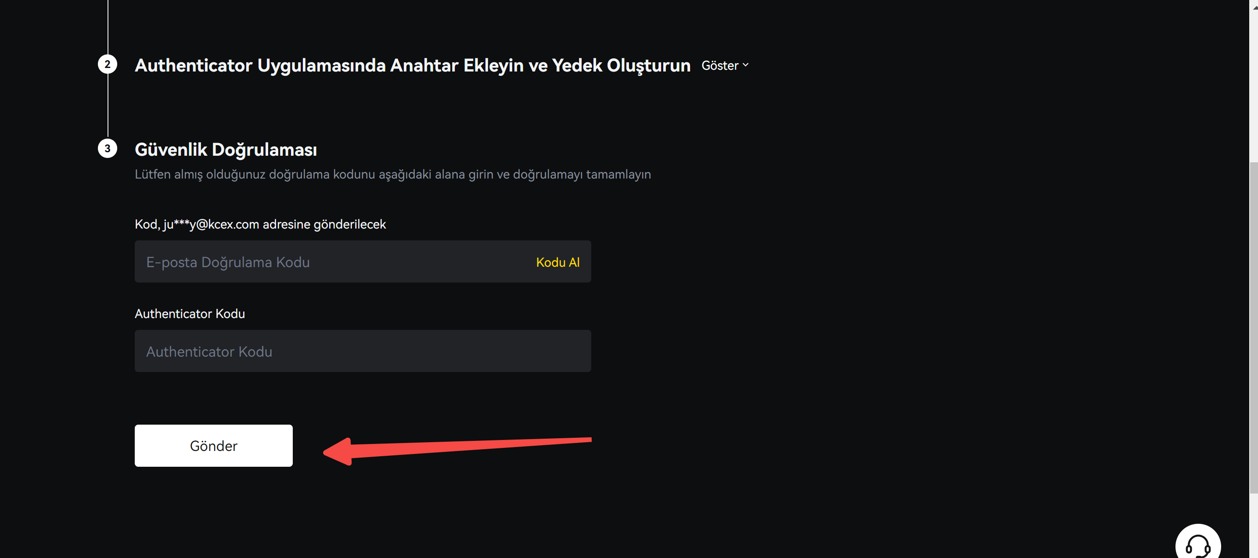Click the vertical page scrollbar thumb
The height and width of the screenshot is (558, 1258).
coord(1254,327)
